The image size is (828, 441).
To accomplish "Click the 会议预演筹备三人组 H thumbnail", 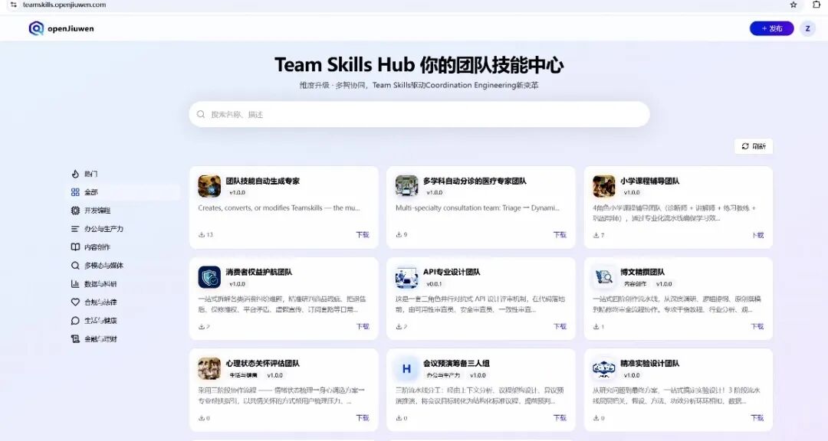I will (x=406, y=369).
